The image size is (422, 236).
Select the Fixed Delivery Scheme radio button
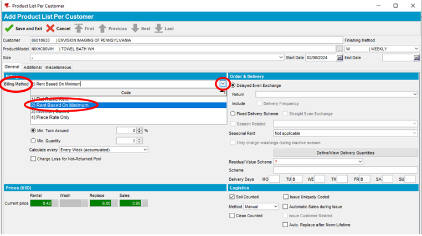click(x=233, y=113)
